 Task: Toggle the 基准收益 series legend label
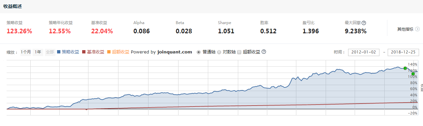click(x=96, y=52)
